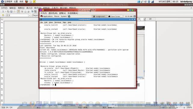This screenshot has height=109, width=193.
Task: Open 编辑(E) menu in Writer
Action: point(13,8)
